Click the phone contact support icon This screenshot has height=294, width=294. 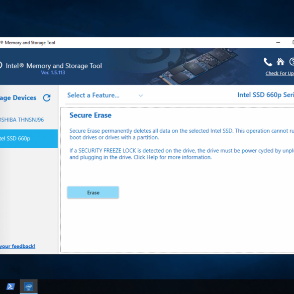click(x=268, y=62)
